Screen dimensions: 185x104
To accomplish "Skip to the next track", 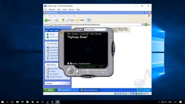I will coord(106,73).
